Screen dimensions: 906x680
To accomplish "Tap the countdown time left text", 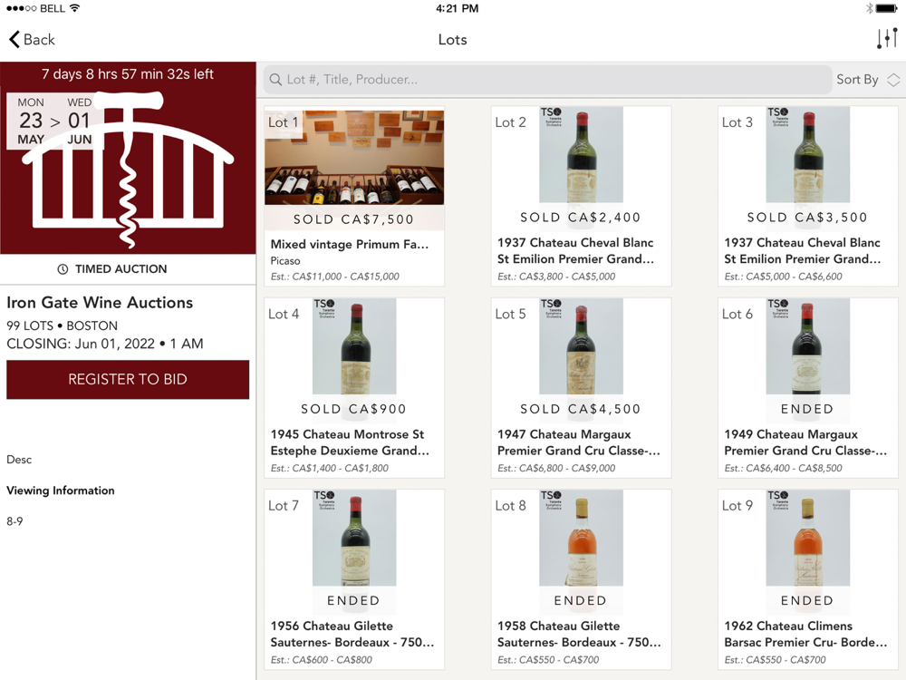I will pyautogui.click(x=128, y=74).
